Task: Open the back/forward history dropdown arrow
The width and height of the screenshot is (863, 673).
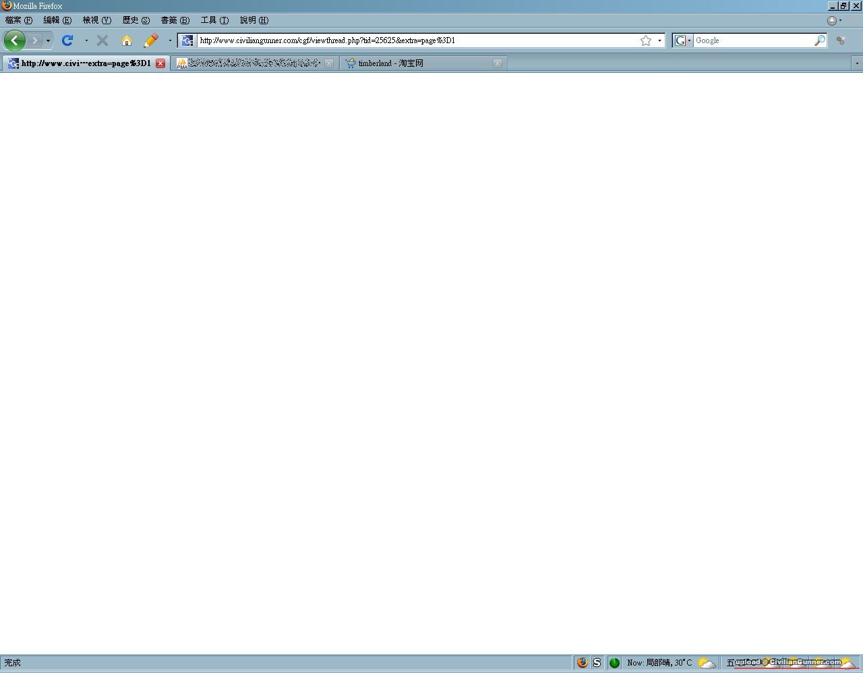Action: click(48, 40)
